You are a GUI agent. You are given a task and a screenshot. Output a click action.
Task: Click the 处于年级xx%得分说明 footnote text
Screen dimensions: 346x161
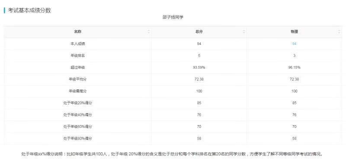[x=172, y=154]
